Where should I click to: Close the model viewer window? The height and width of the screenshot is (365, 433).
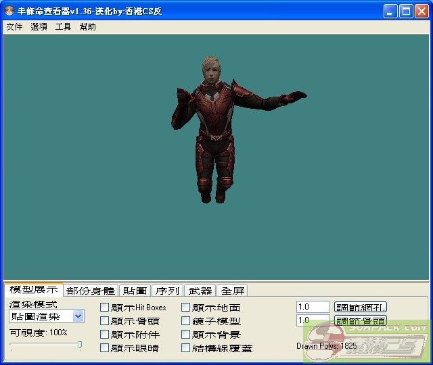pyautogui.click(x=421, y=11)
